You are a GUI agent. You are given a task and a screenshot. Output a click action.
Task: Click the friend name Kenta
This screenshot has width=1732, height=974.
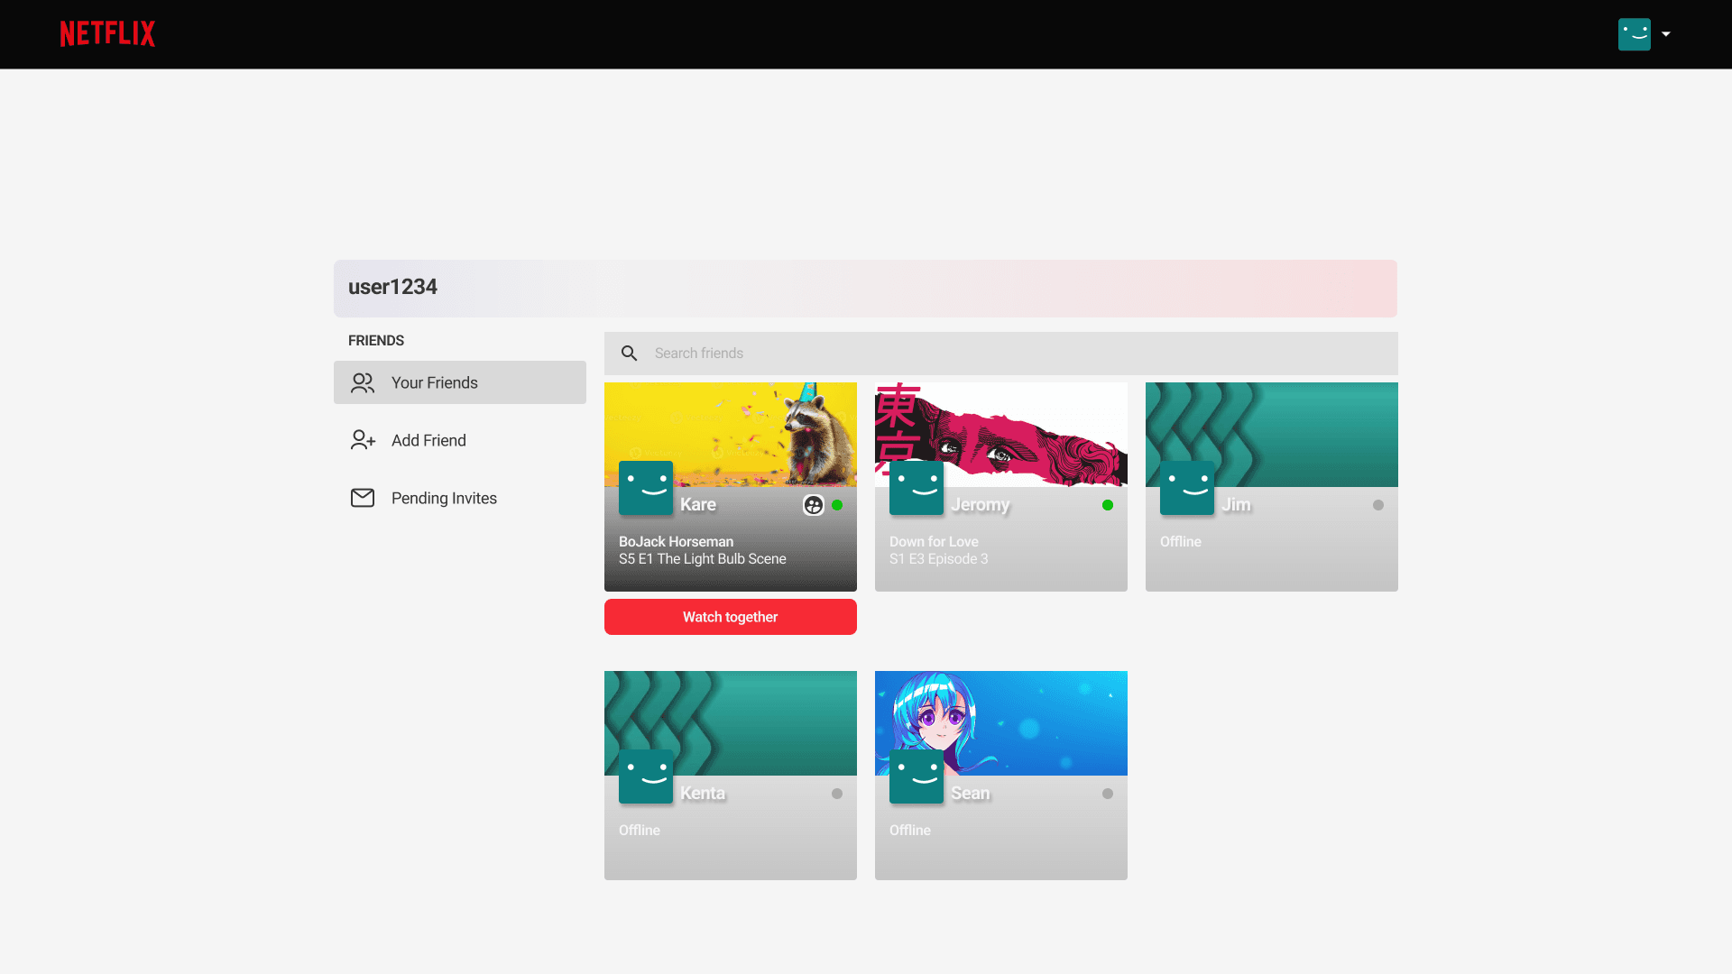(x=703, y=794)
